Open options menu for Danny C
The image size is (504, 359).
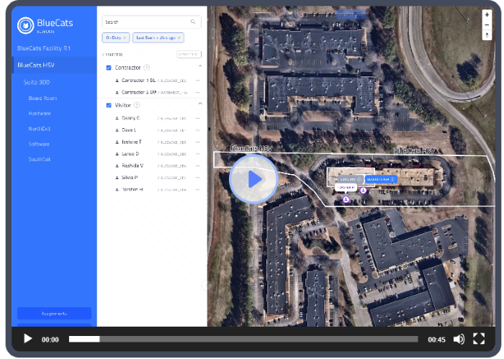(198, 119)
